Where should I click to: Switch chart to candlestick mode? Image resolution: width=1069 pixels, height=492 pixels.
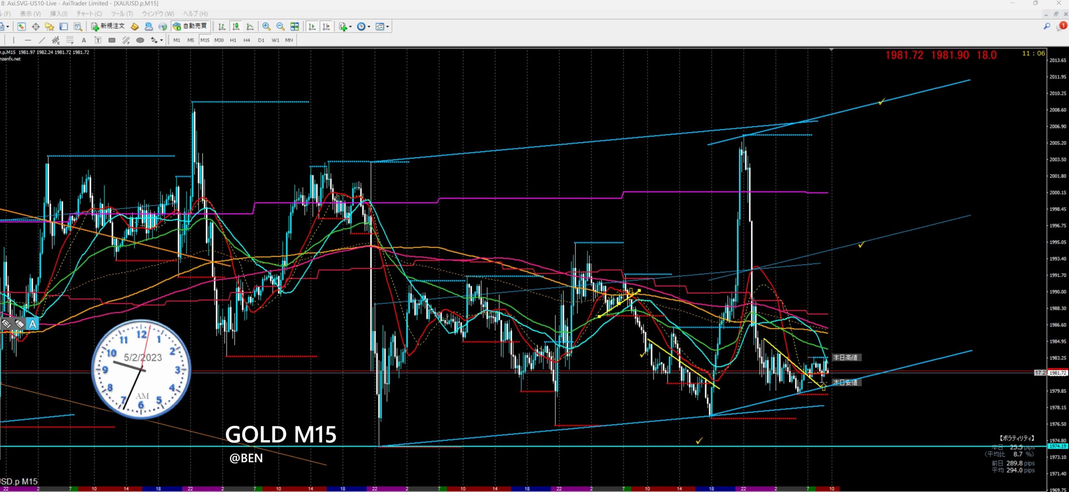[x=236, y=27]
